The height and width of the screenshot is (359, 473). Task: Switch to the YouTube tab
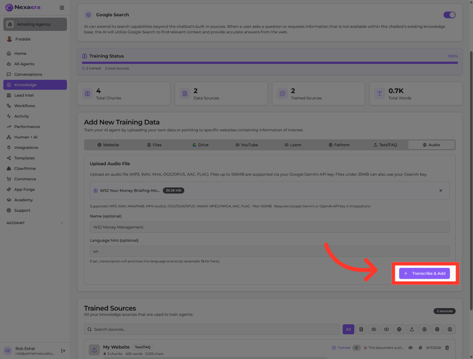point(247,145)
